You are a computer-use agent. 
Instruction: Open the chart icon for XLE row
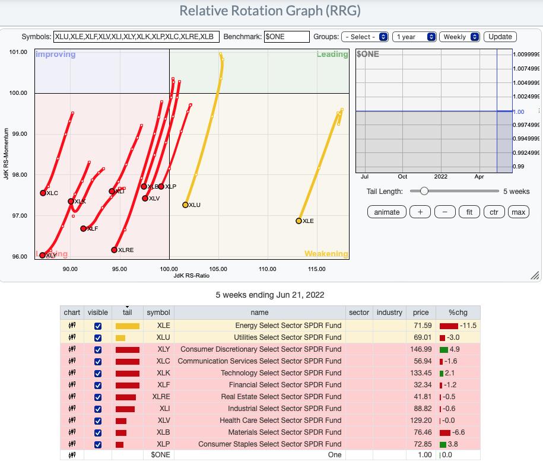tap(72, 326)
